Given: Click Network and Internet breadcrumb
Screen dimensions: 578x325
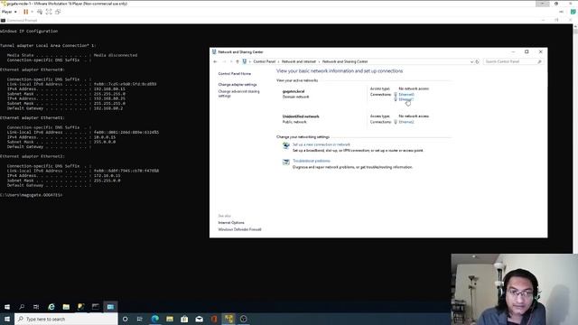Looking at the screenshot, I should [299, 61].
